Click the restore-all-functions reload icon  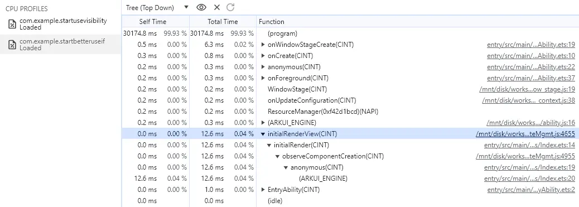point(230,7)
